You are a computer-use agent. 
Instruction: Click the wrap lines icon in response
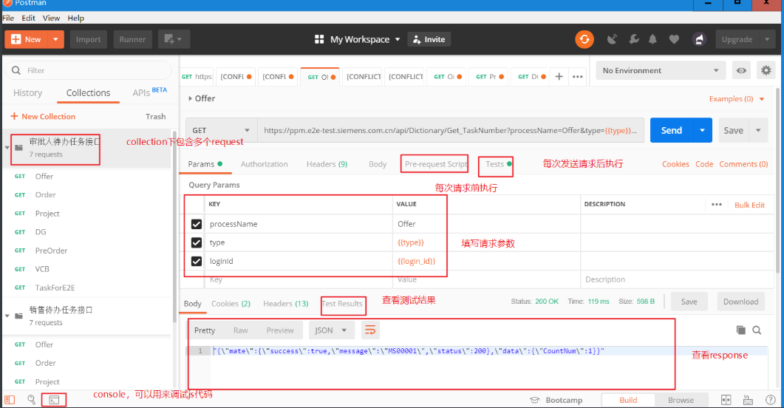point(370,330)
